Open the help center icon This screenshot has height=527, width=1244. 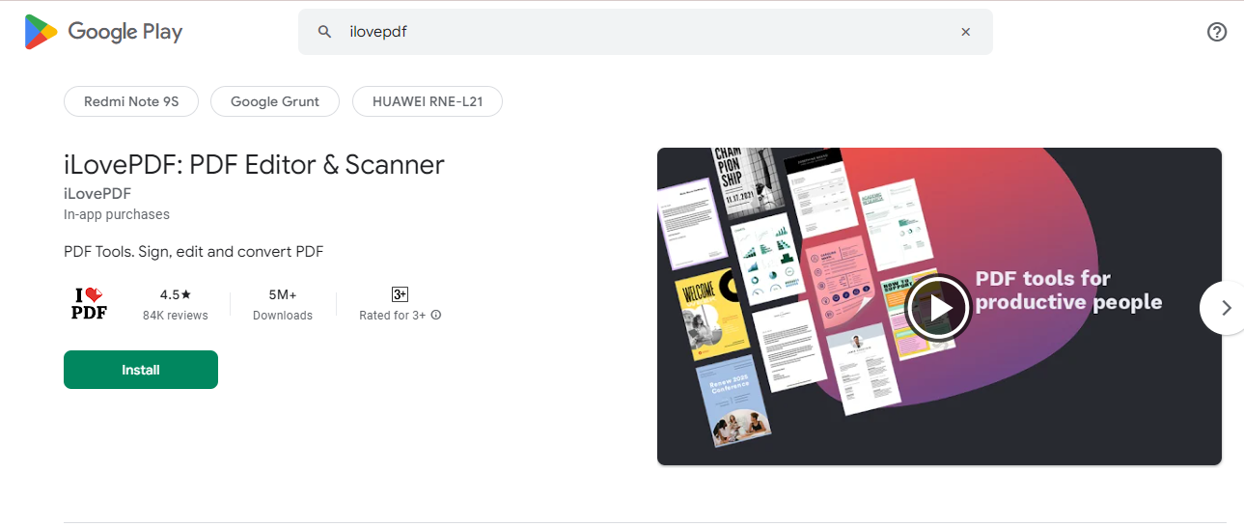[x=1217, y=32]
